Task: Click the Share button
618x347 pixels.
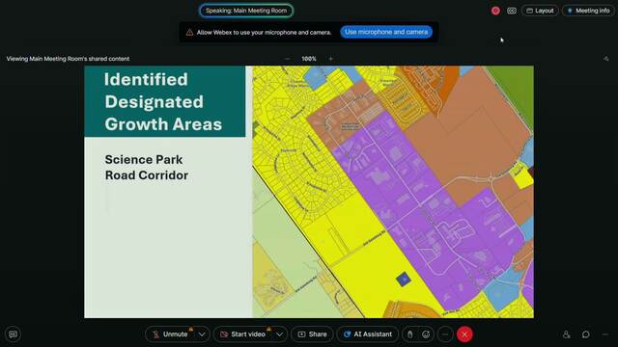Action: [312, 334]
